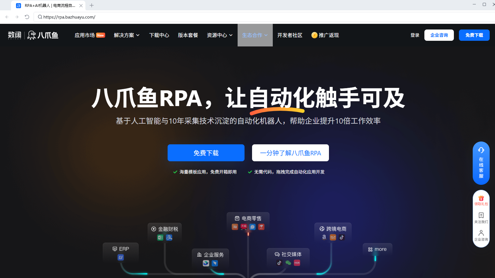Click the text 无需代码，拖拽完成自动化应用开发
Viewport: 495px width, 278px height.
pyautogui.click(x=289, y=172)
